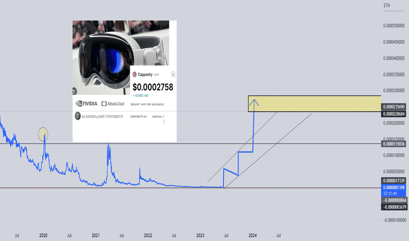The image size is (409, 241).
Task: Click the NVIDIA logo
Action: pyautogui.click(x=86, y=104)
